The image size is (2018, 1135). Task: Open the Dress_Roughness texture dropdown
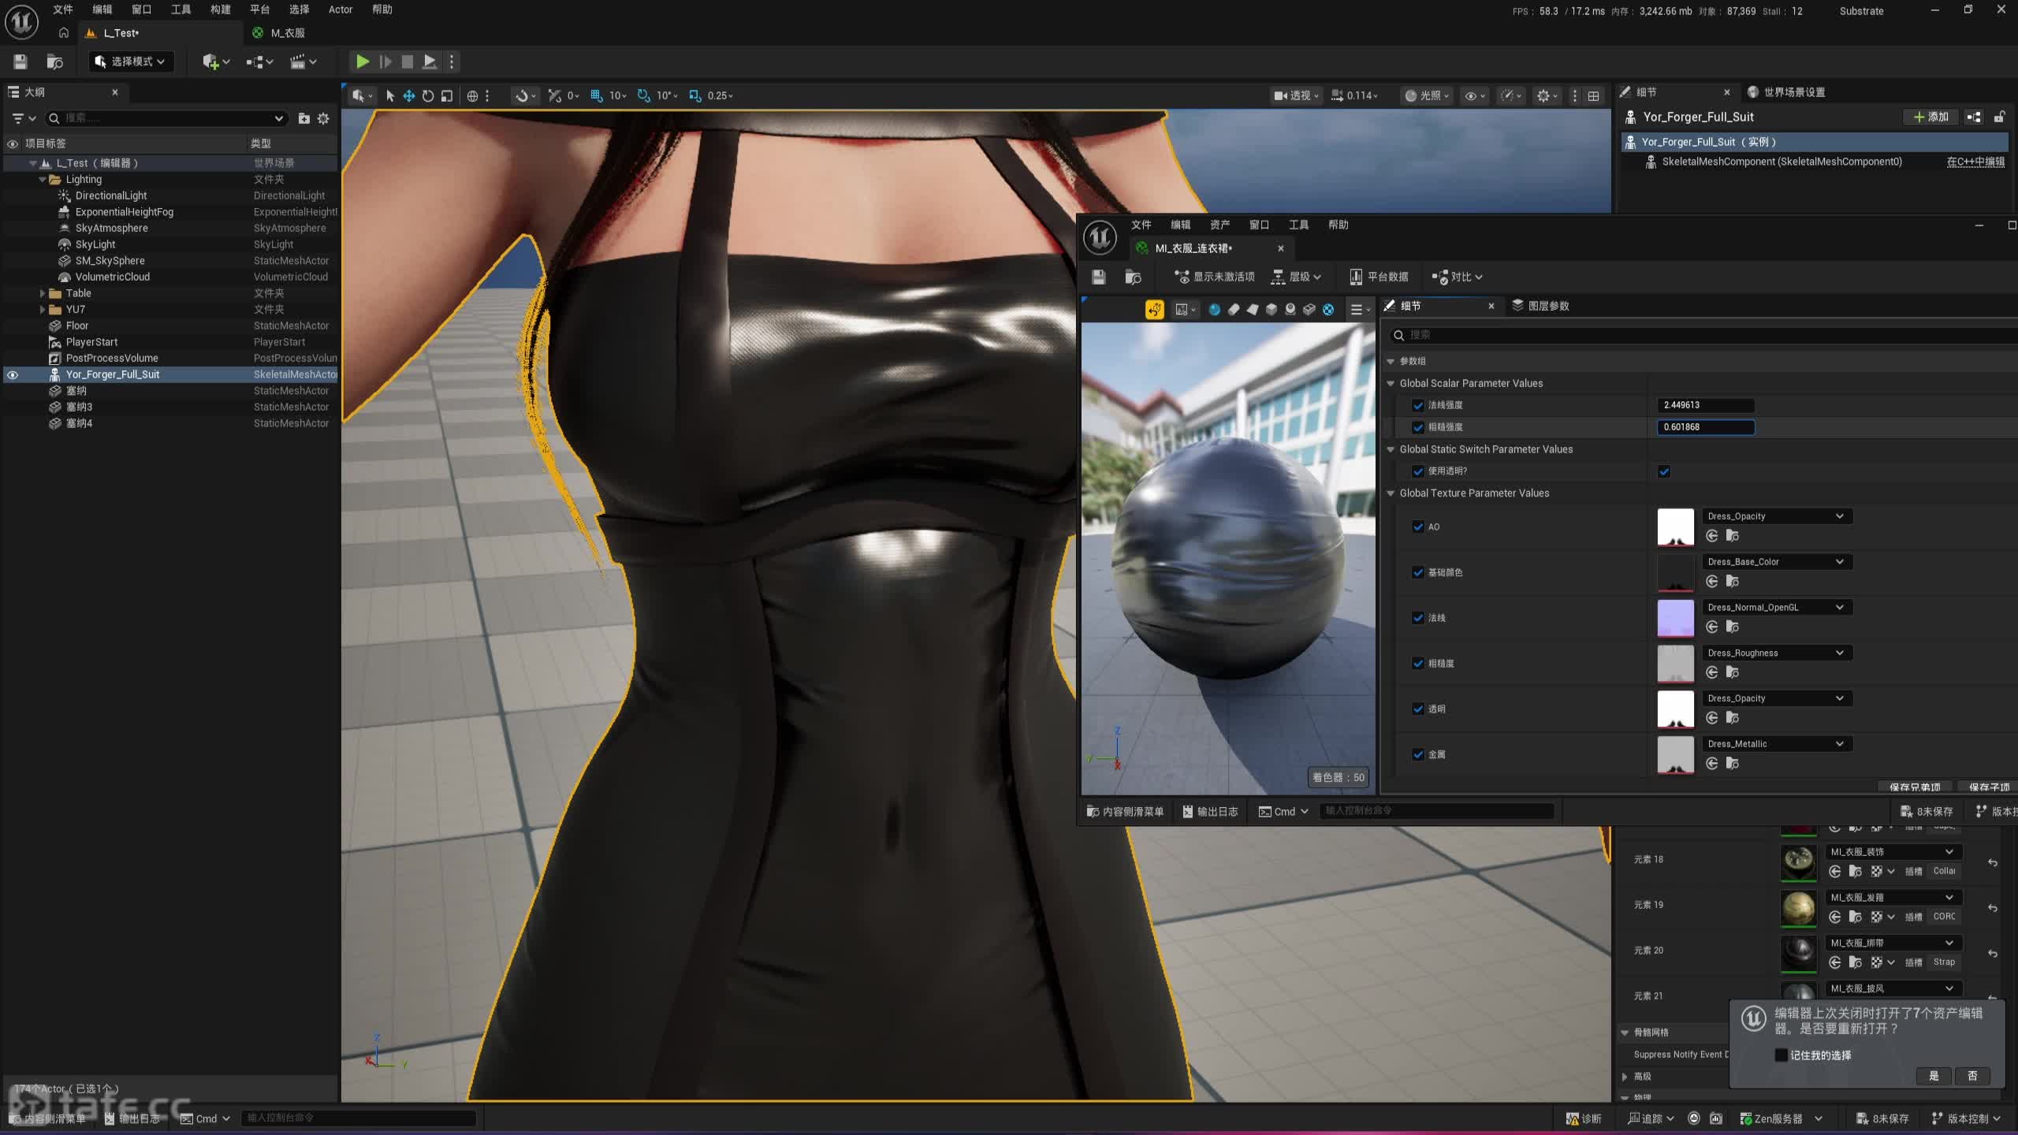(x=1777, y=653)
